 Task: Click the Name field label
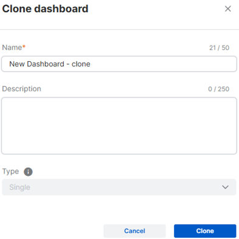pyautogui.click(x=12, y=47)
